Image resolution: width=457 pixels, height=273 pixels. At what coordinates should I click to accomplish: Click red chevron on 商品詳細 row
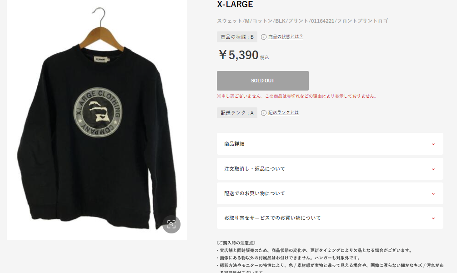pos(433,144)
